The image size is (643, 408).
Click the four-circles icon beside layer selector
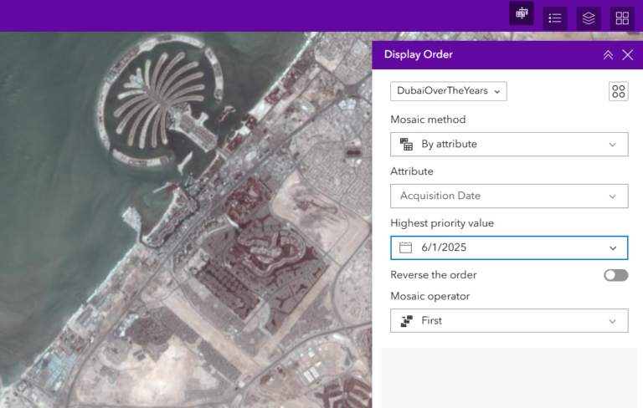click(619, 91)
